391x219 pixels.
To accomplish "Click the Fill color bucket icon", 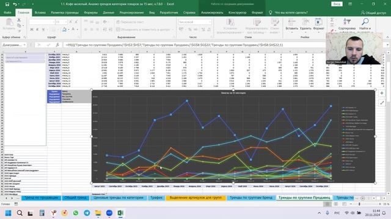I will tap(64, 29).
